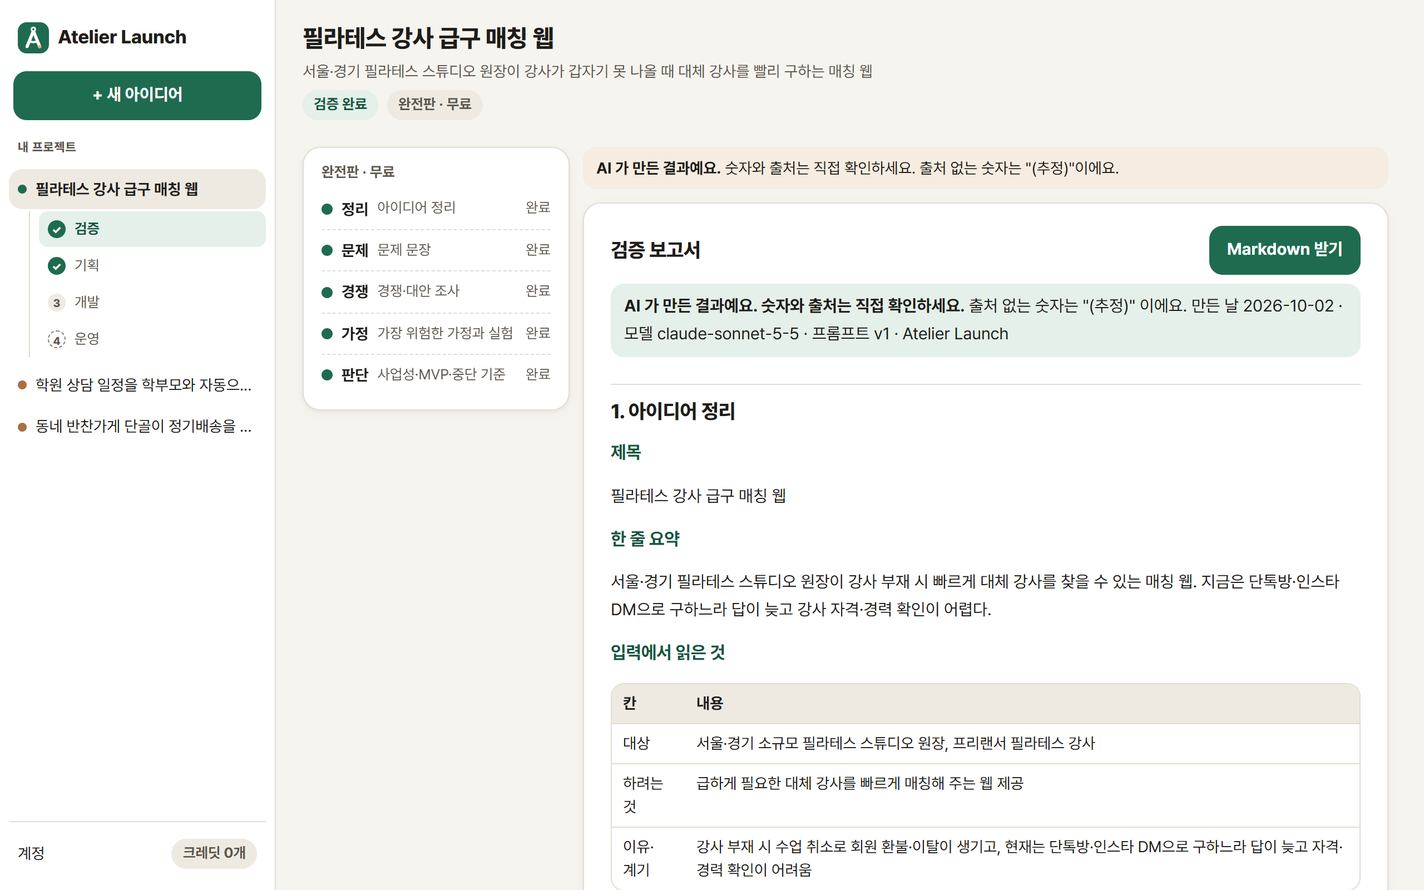Click the 내용 column header
Viewport: 1424px width, 890px height.
710,704
